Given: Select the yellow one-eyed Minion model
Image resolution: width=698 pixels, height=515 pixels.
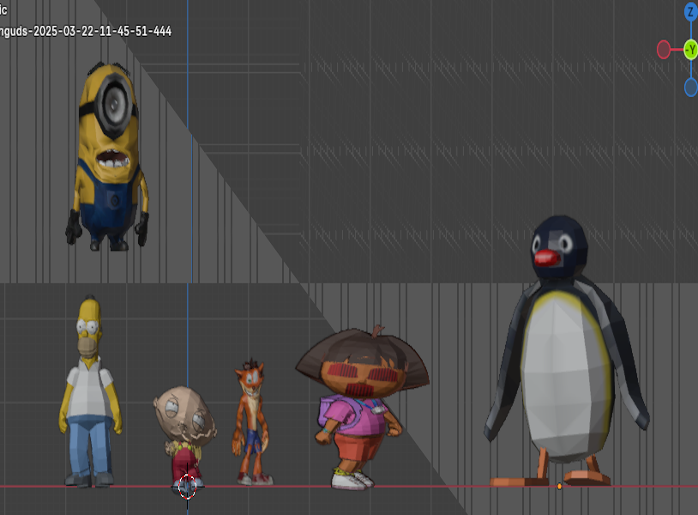Looking at the screenshot, I should (109, 156).
